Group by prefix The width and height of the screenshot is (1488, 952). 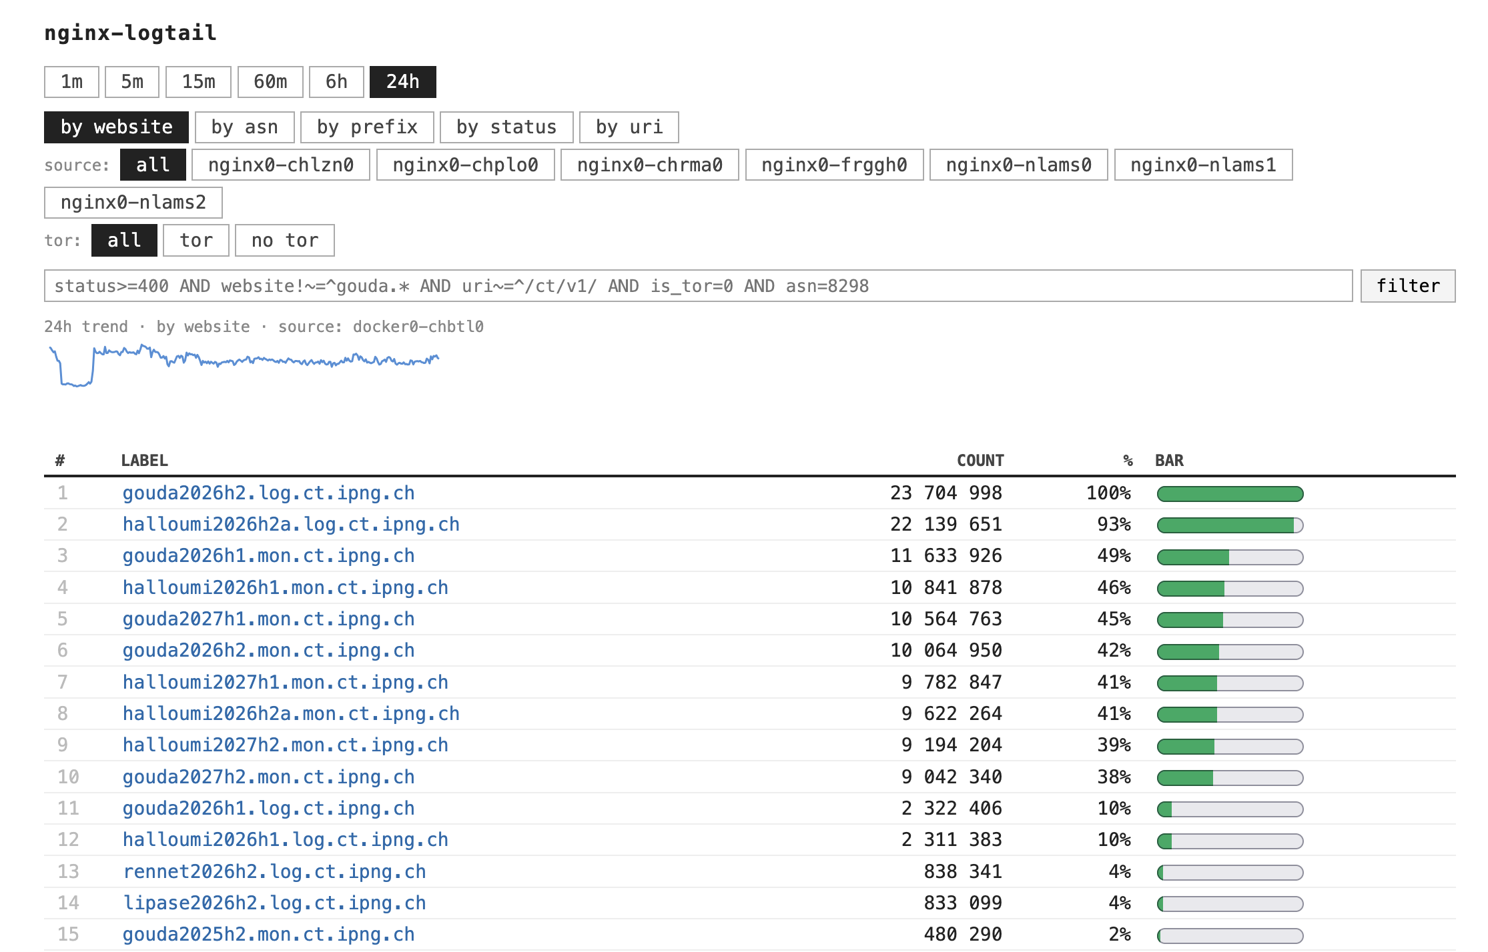point(367,127)
